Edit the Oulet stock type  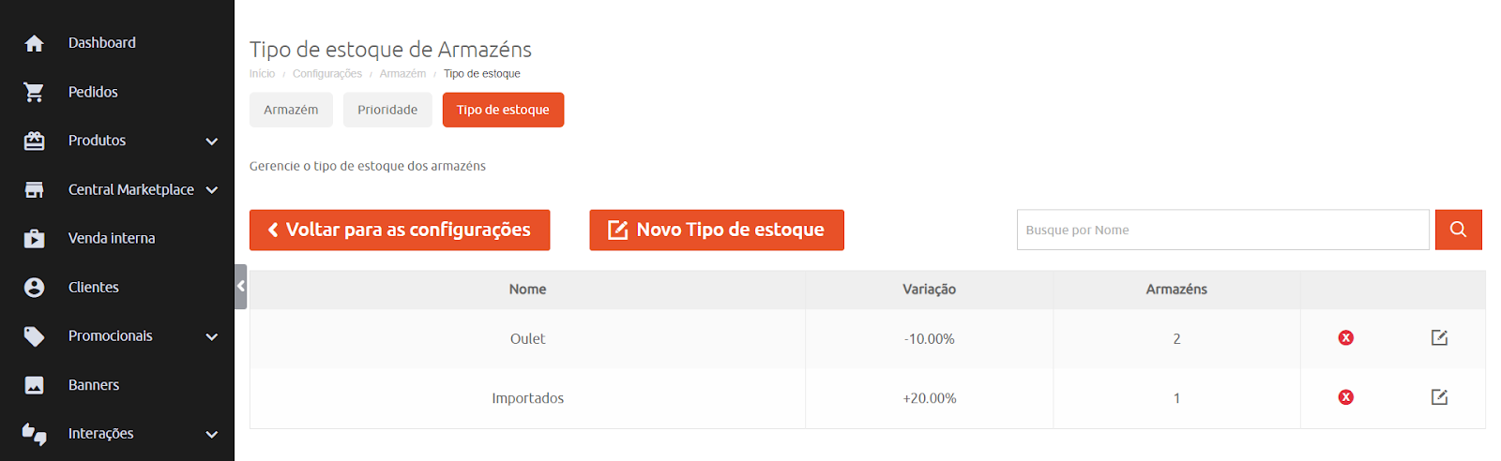point(1439,337)
